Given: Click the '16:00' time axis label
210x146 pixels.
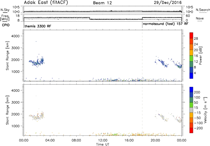Looking at the screenshot, I should (x=129, y=140).
